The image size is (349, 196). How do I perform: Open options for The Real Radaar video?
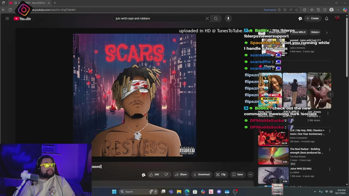330,149
